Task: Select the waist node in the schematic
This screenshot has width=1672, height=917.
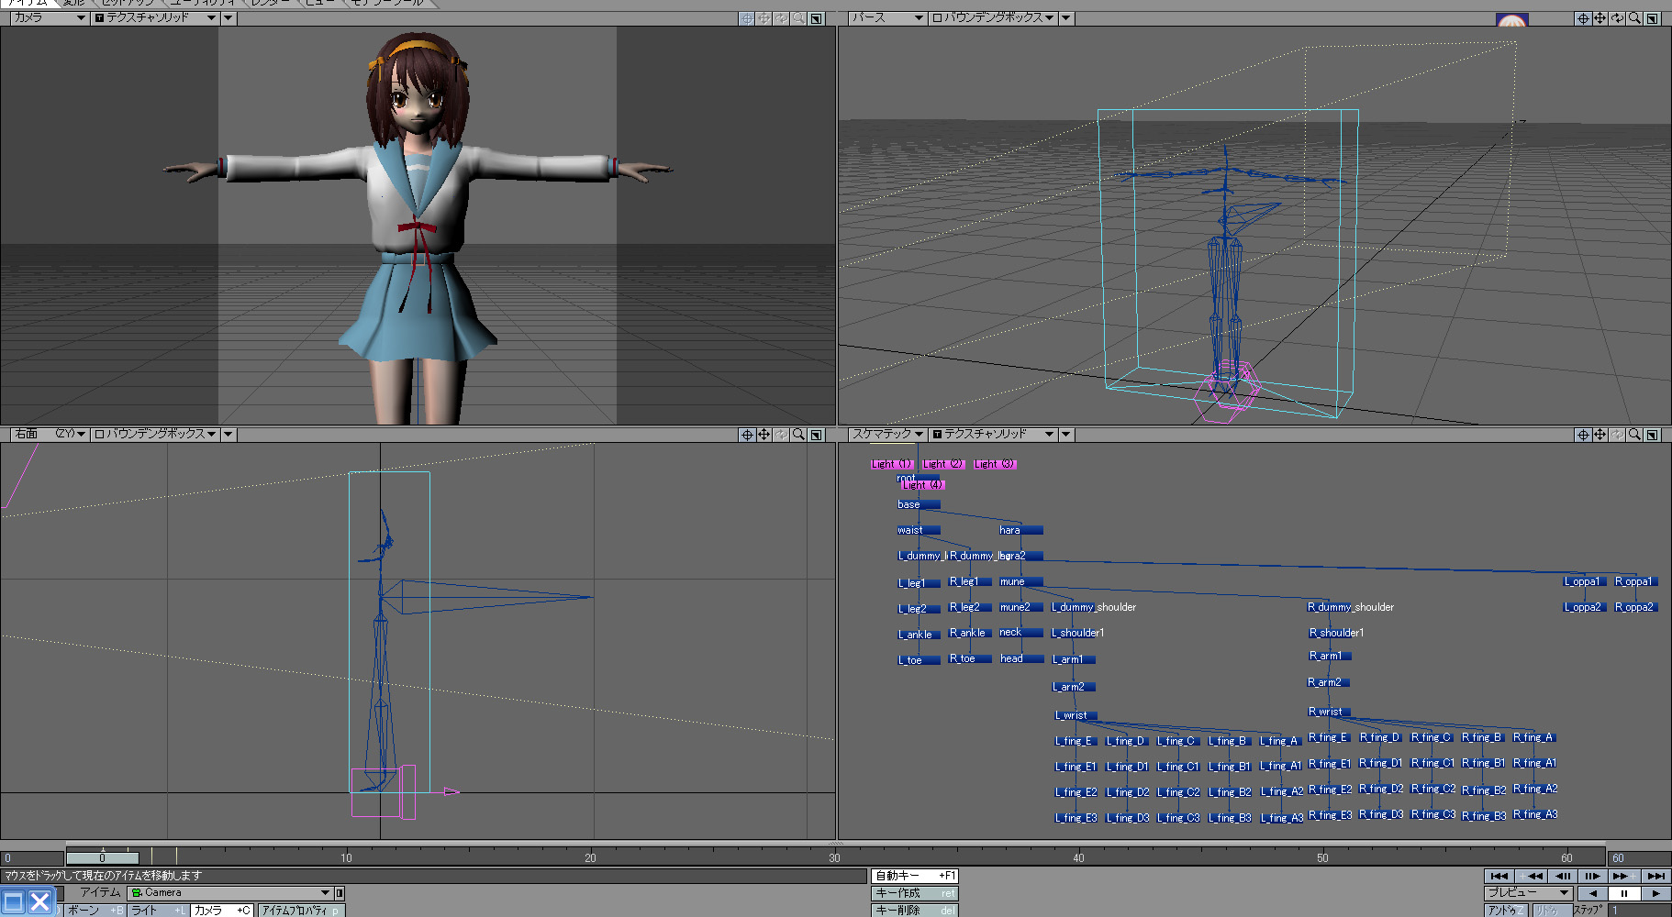Action: click(918, 530)
